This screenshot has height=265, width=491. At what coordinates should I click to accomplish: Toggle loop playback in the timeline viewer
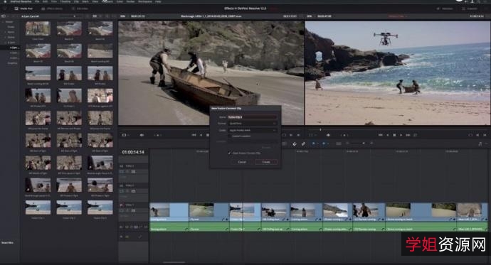(x=416, y=135)
